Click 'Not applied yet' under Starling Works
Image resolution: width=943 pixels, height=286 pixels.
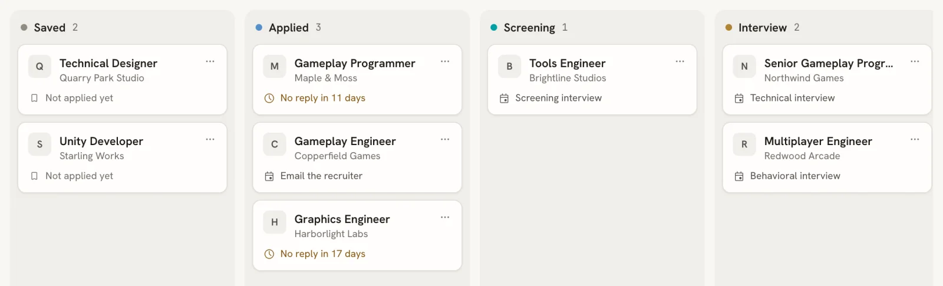(80, 176)
